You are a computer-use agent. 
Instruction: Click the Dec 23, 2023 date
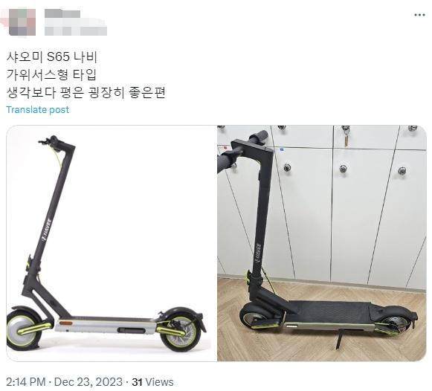click(x=88, y=382)
